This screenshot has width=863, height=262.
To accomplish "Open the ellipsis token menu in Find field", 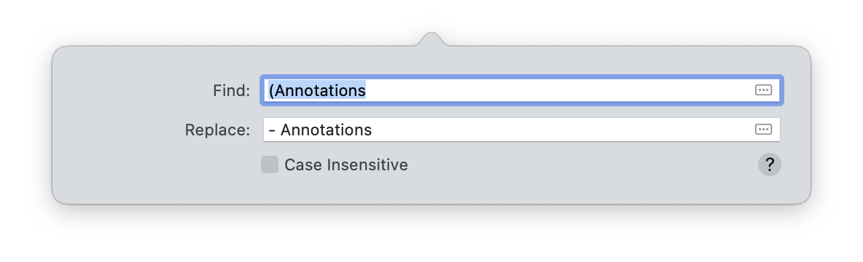I will click(x=763, y=90).
